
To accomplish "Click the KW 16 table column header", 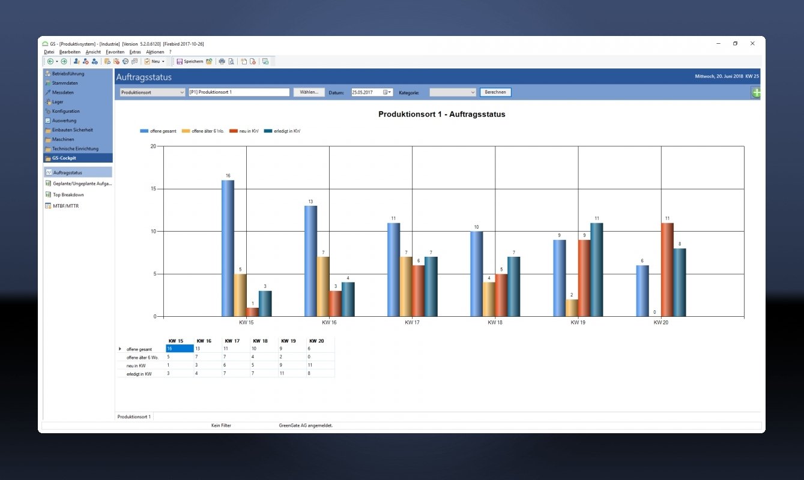I will [x=207, y=341].
